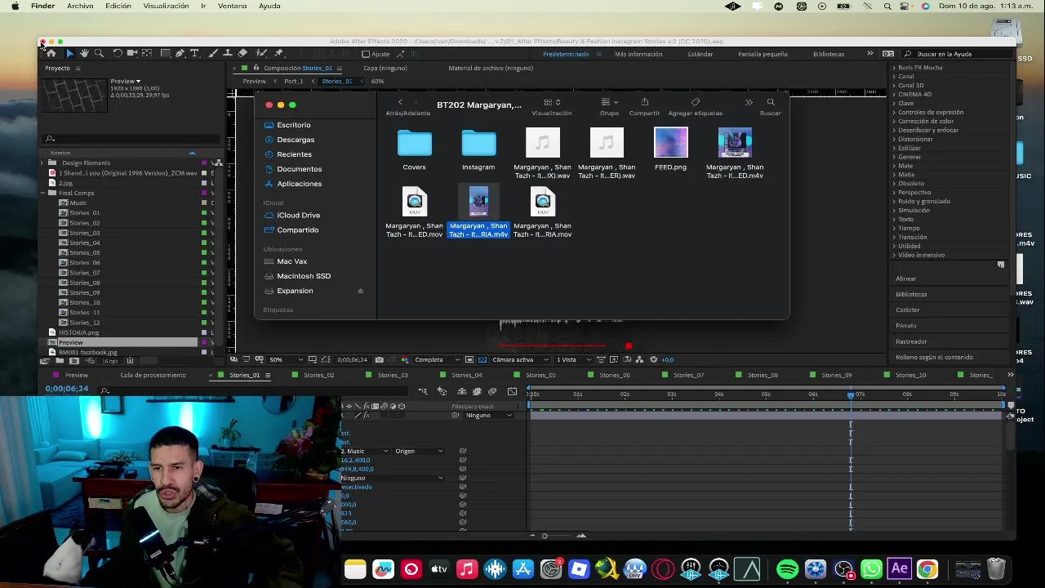Screen dimensions: 1045x588
Task: Open Macintosh SSD in Finder sidebar
Action: [x=304, y=276]
